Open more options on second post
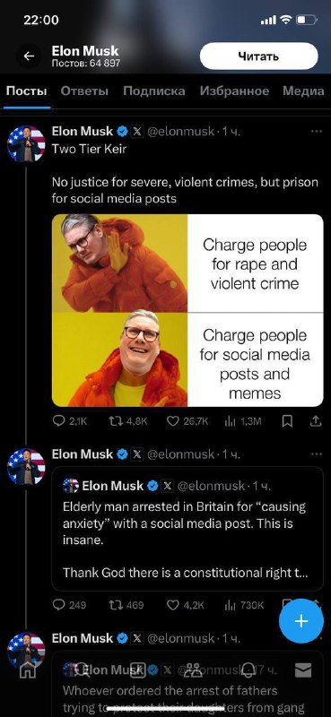 317,454
